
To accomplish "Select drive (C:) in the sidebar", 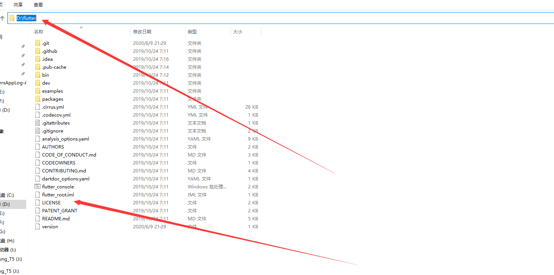I will point(11,194).
